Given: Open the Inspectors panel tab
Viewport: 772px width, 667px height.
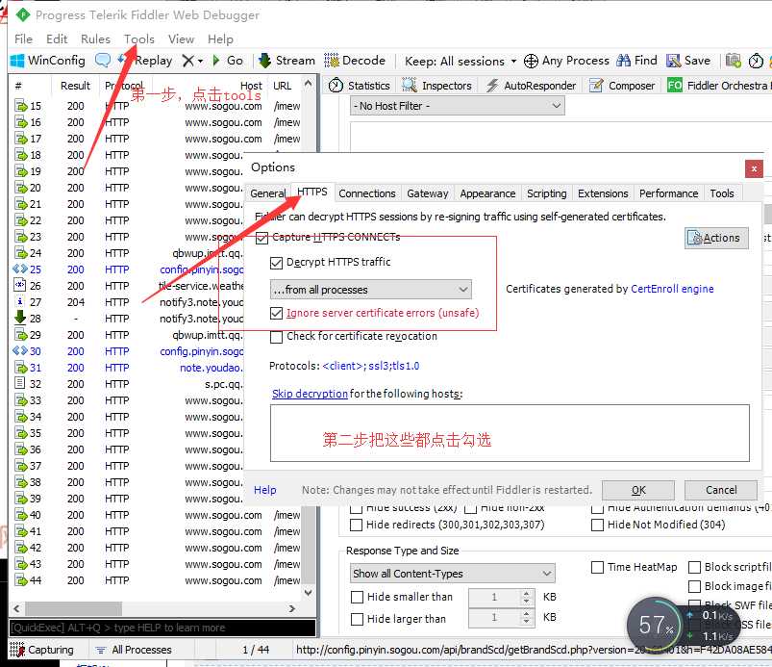Looking at the screenshot, I should [x=436, y=86].
